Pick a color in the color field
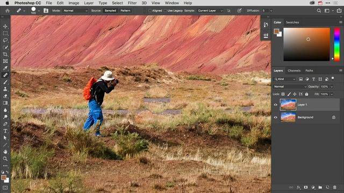The image size is (344, 193). point(306,44)
